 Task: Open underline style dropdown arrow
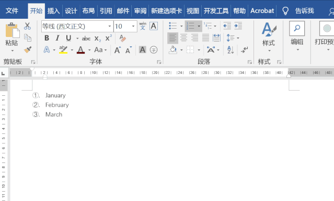tap(77, 39)
